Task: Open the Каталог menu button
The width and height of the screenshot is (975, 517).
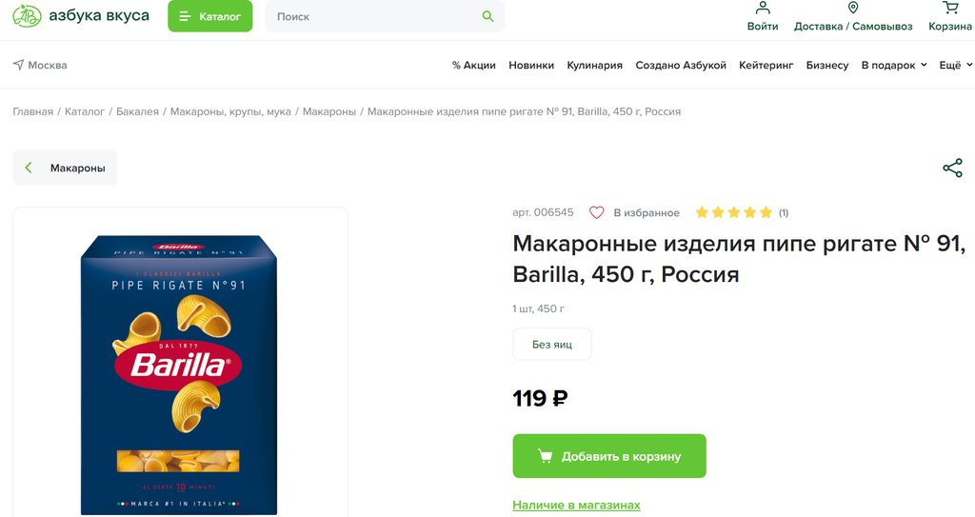Action: click(210, 16)
